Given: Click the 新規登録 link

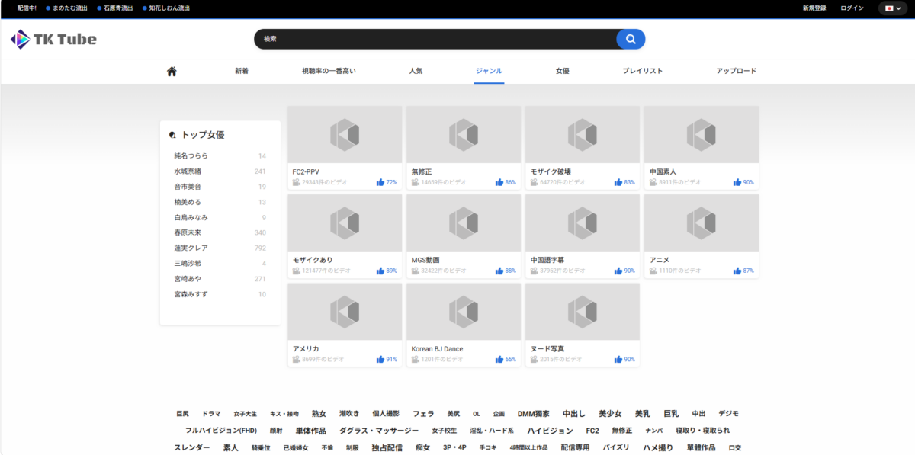Looking at the screenshot, I should point(814,8).
